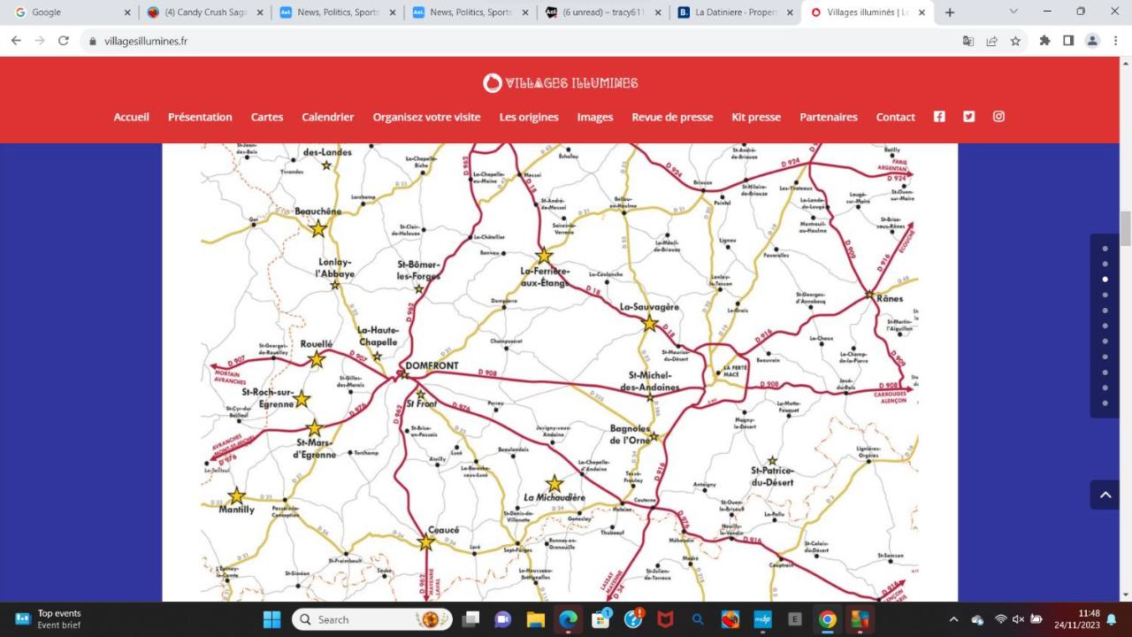The image size is (1132, 637).
Task: Go to the Calendrier page
Action: coord(327,117)
